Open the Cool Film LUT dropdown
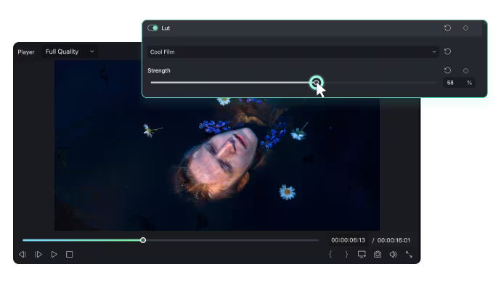Image resolution: width=501 pixels, height=283 pixels. [x=293, y=52]
